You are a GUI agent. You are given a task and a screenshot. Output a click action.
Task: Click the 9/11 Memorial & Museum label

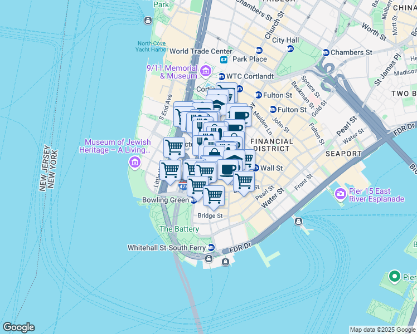[172, 72]
